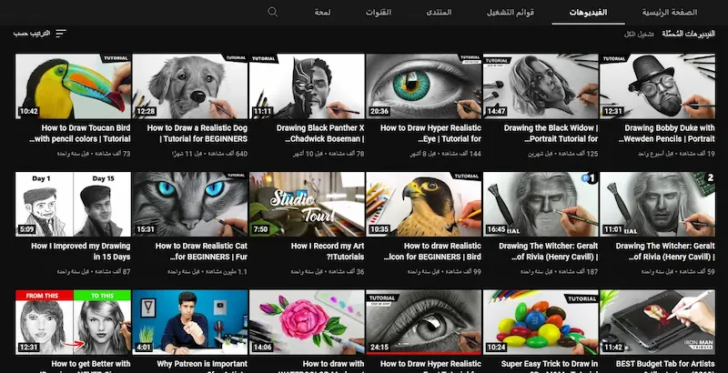Open the Studio Tour thumbnail

pyautogui.click(x=307, y=205)
